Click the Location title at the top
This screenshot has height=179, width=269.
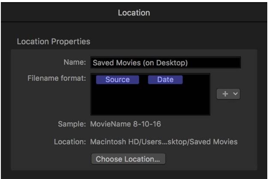click(x=134, y=13)
